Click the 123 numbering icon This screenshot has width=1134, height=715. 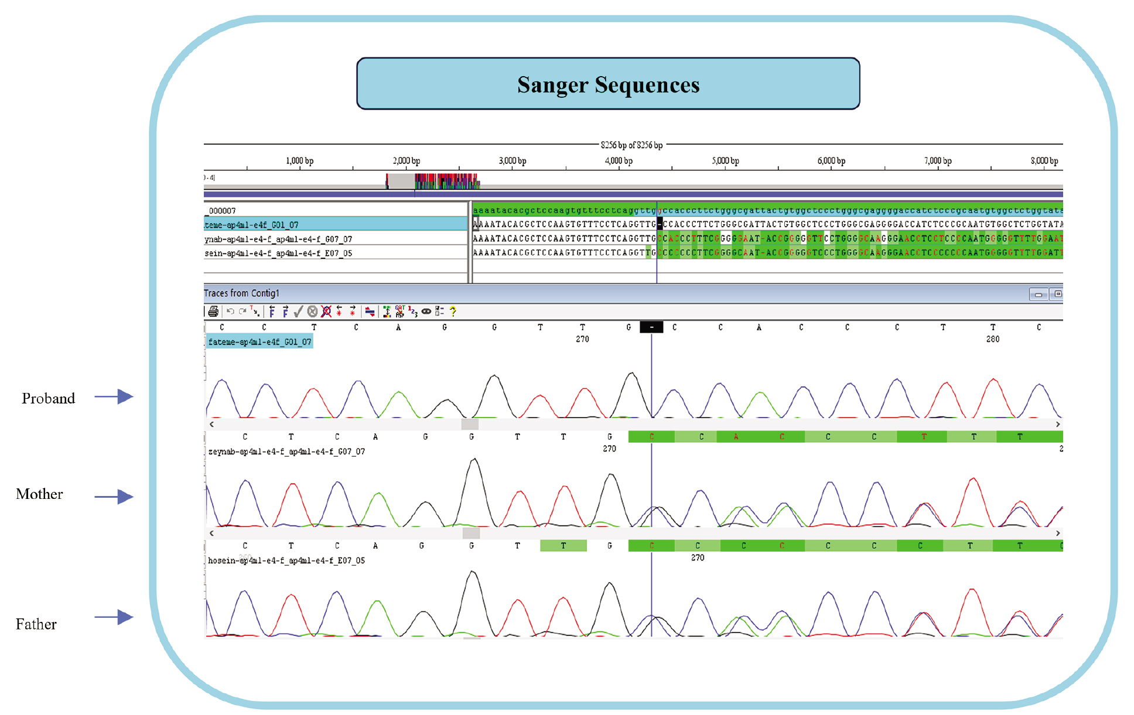[x=413, y=312]
